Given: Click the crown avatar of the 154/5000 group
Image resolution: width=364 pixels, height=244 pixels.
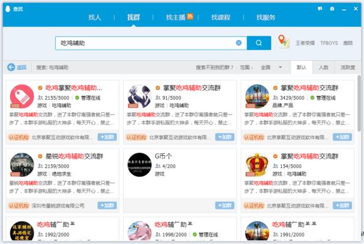Looking at the screenshot, I should point(257,164).
